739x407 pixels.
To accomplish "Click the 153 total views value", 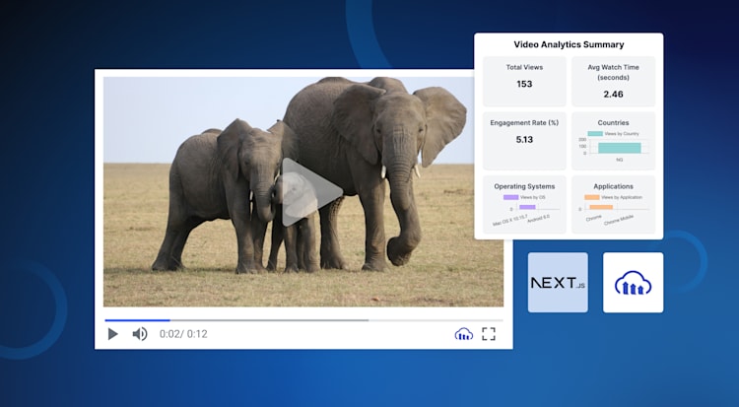I will pyautogui.click(x=524, y=84).
